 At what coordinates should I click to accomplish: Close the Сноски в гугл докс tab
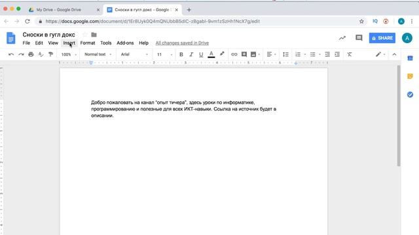176,10
